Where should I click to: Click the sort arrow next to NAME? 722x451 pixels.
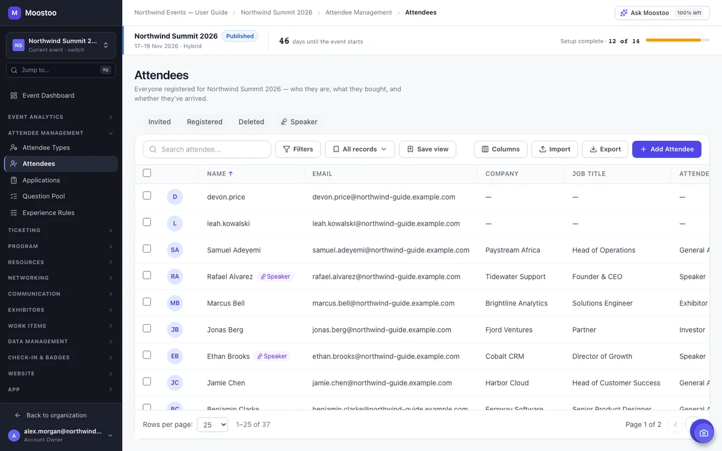231,174
